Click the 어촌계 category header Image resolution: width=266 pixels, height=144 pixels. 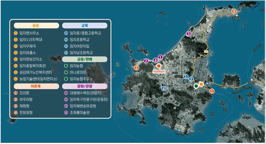click(36, 86)
